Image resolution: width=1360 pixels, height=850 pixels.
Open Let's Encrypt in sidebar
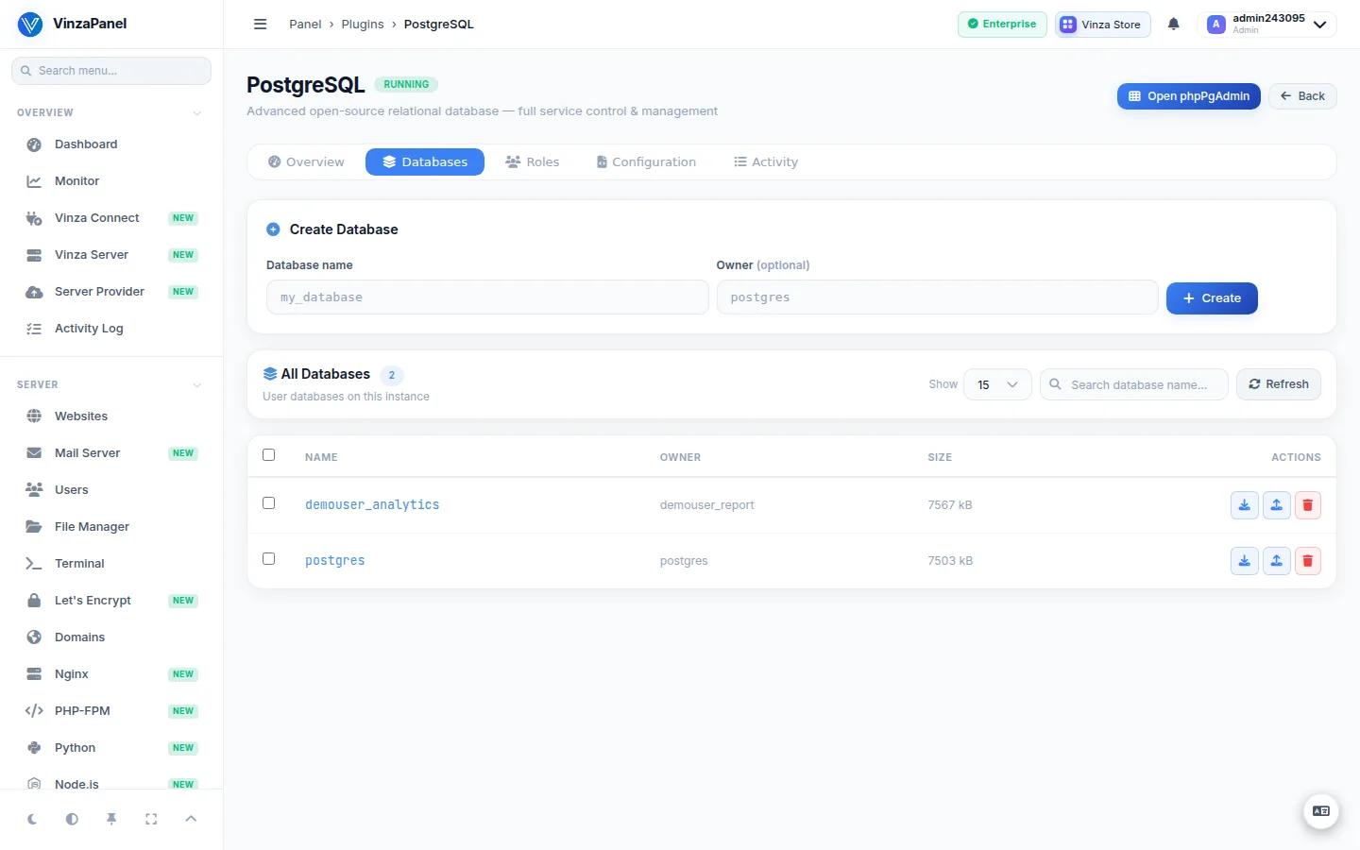[x=111, y=601]
